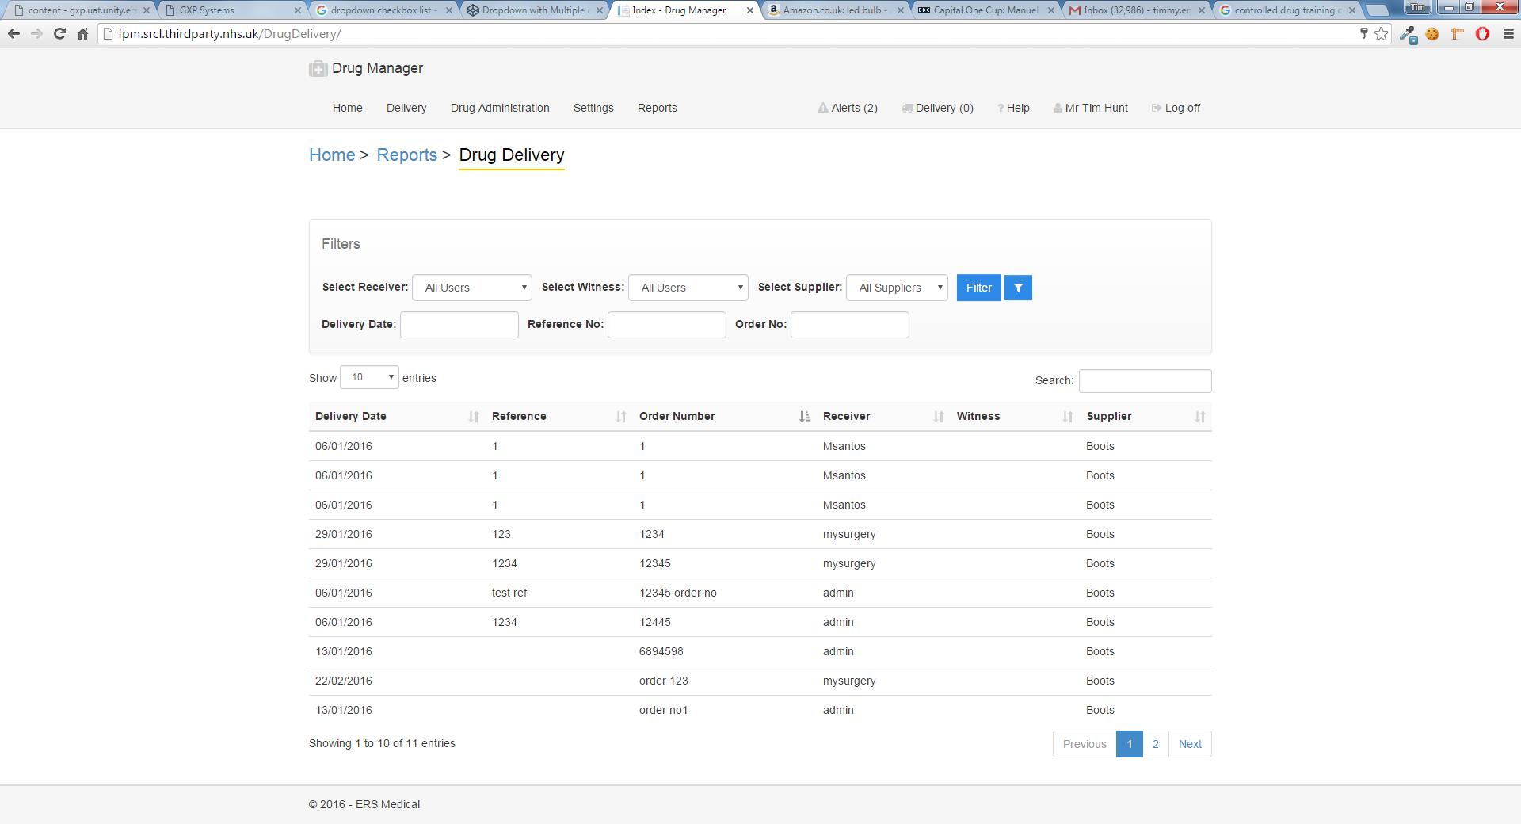Screen dimensions: 1521x824
Task: Sort table by Order Number sort icon
Action: 805,417
